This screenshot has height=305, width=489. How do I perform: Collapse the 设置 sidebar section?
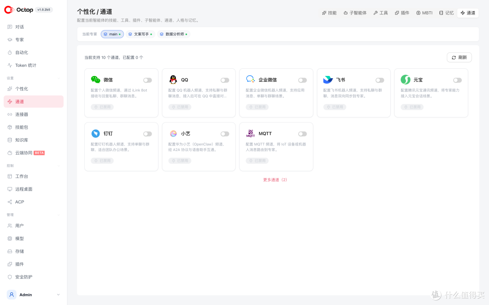(58, 78)
